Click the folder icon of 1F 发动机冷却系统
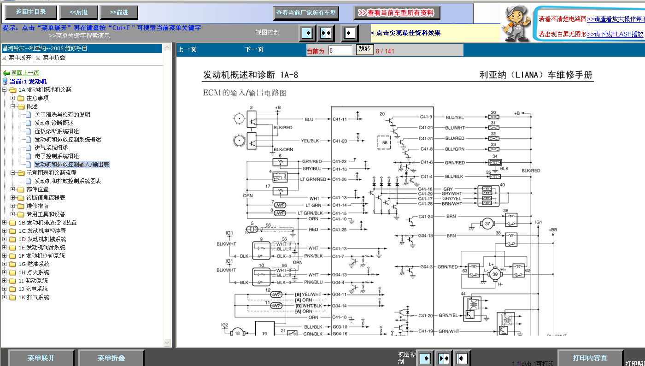The image size is (645, 366). tap(12, 256)
